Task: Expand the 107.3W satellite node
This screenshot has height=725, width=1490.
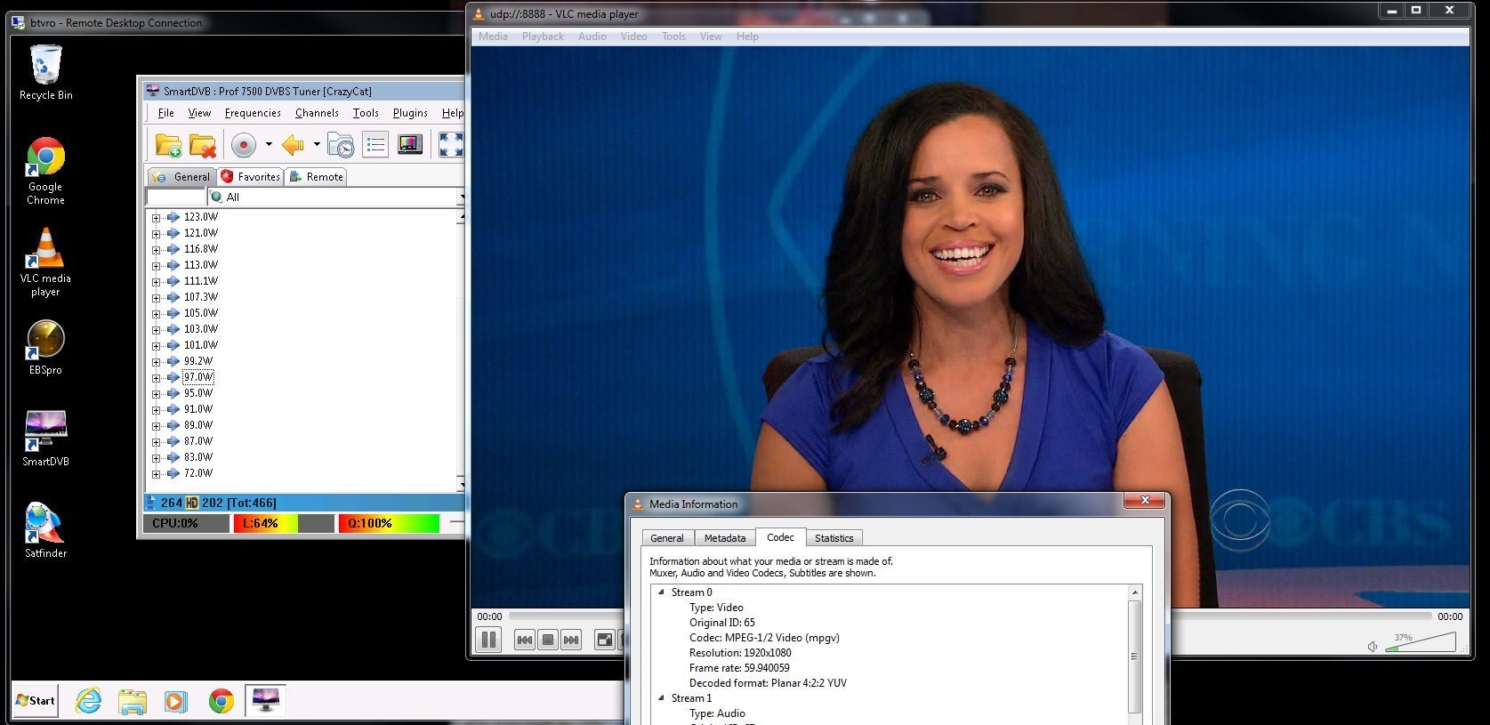Action: coord(157,297)
